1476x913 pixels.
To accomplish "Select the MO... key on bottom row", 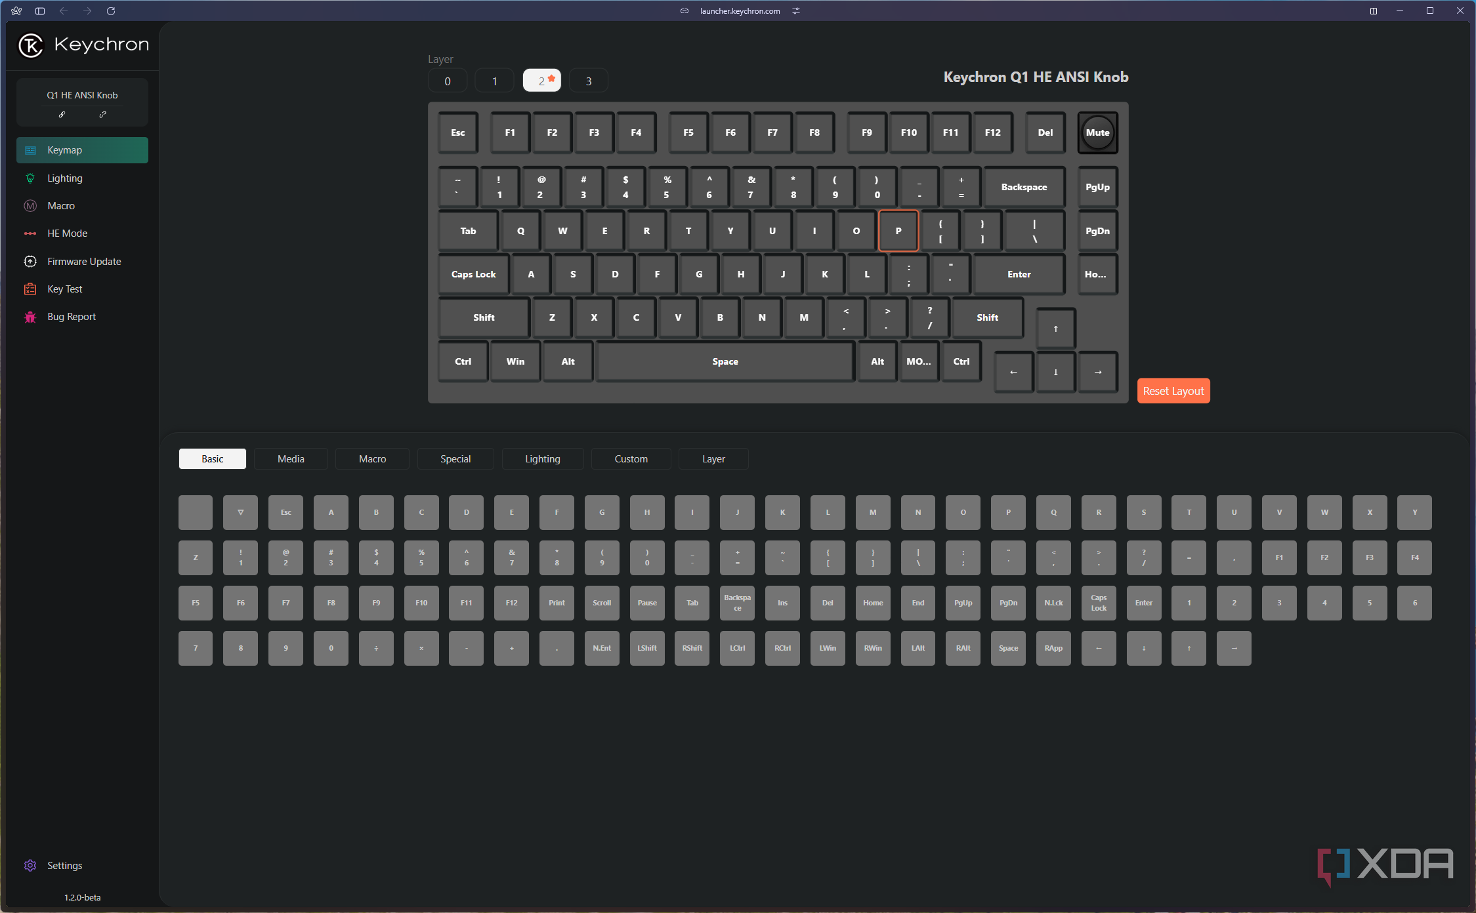I will [919, 361].
